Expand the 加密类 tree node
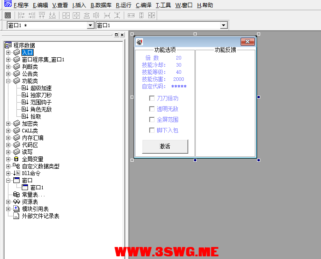The height and width of the screenshot is (259, 321). click(x=8, y=124)
